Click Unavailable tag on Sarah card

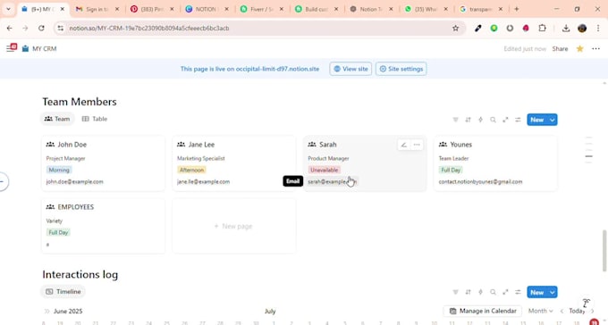point(325,170)
